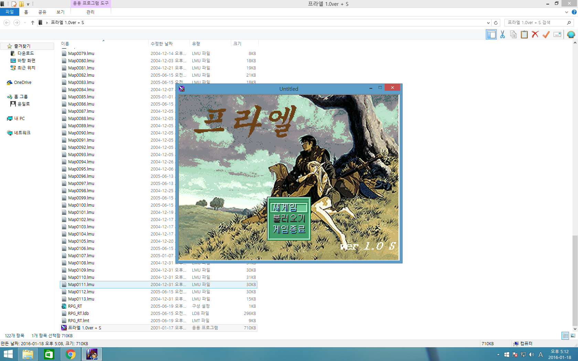Open quick access toolbar customize dropdown
The image size is (578, 361).
click(x=28, y=4)
